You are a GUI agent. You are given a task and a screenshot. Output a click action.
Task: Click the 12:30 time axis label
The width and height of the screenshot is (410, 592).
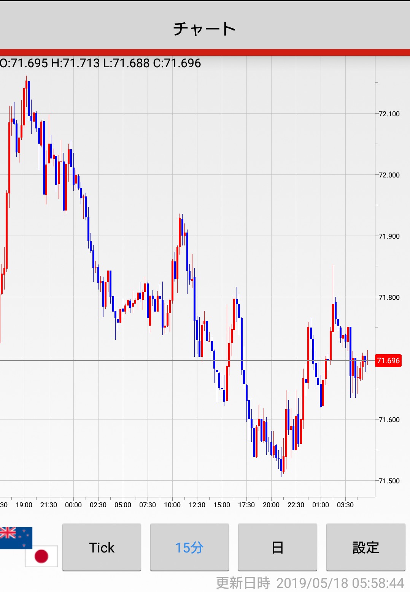point(197,505)
